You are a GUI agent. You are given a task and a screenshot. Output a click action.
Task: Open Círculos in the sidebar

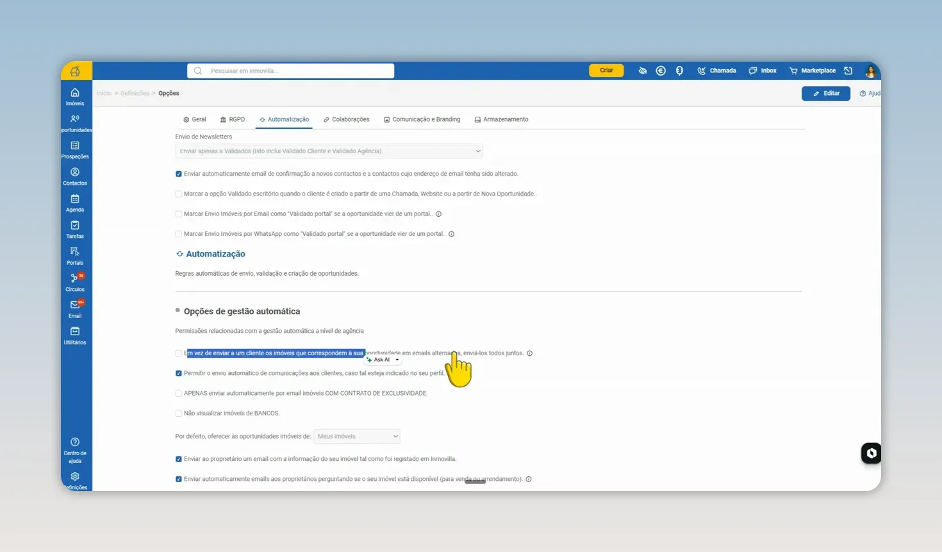(75, 282)
